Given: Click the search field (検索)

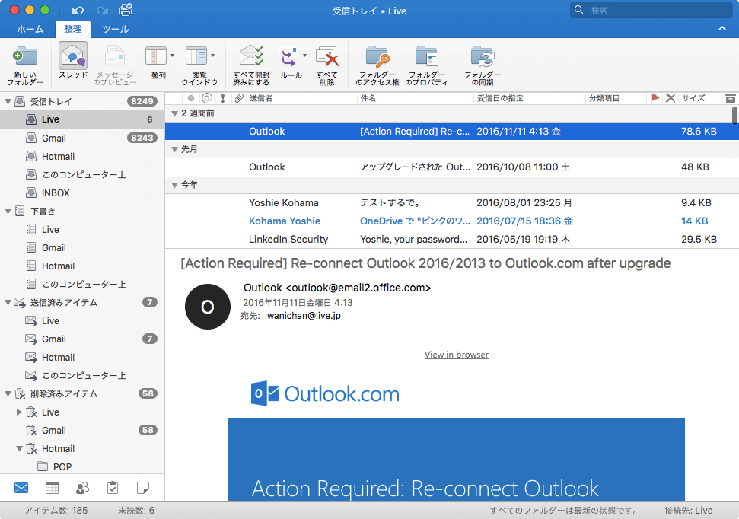Looking at the screenshot, I should (653, 10).
